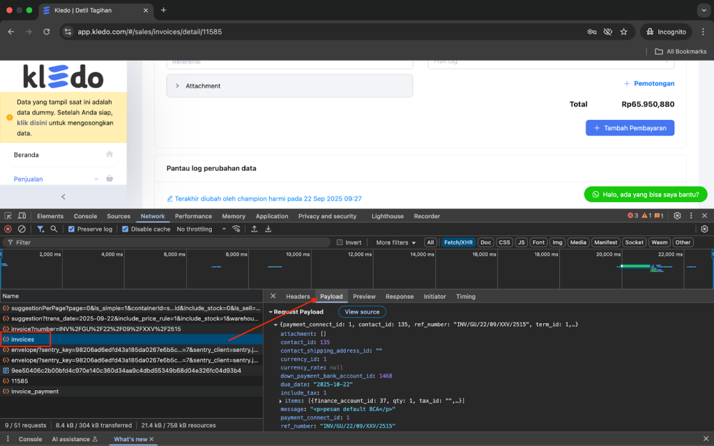The image size is (714, 446).
Task: Switch to the Preview tab
Action: (364, 296)
